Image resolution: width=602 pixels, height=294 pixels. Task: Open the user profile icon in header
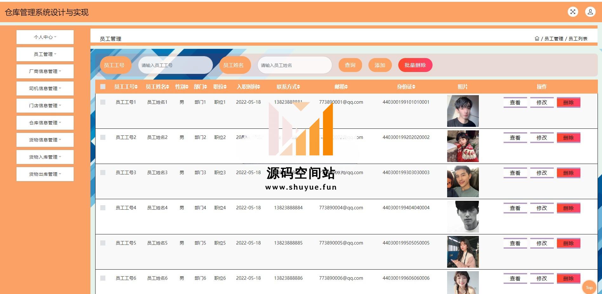click(590, 12)
